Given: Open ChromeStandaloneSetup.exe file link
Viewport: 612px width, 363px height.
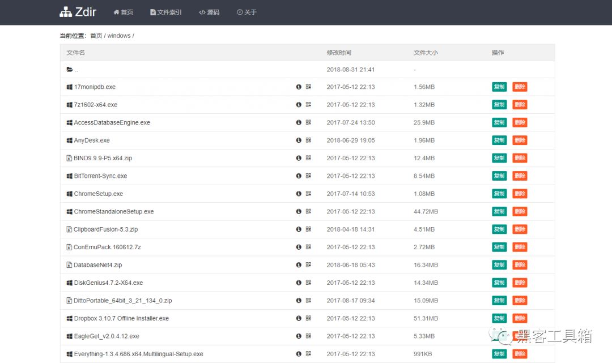Looking at the screenshot, I should pyautogui.click(x=114, y=212).
